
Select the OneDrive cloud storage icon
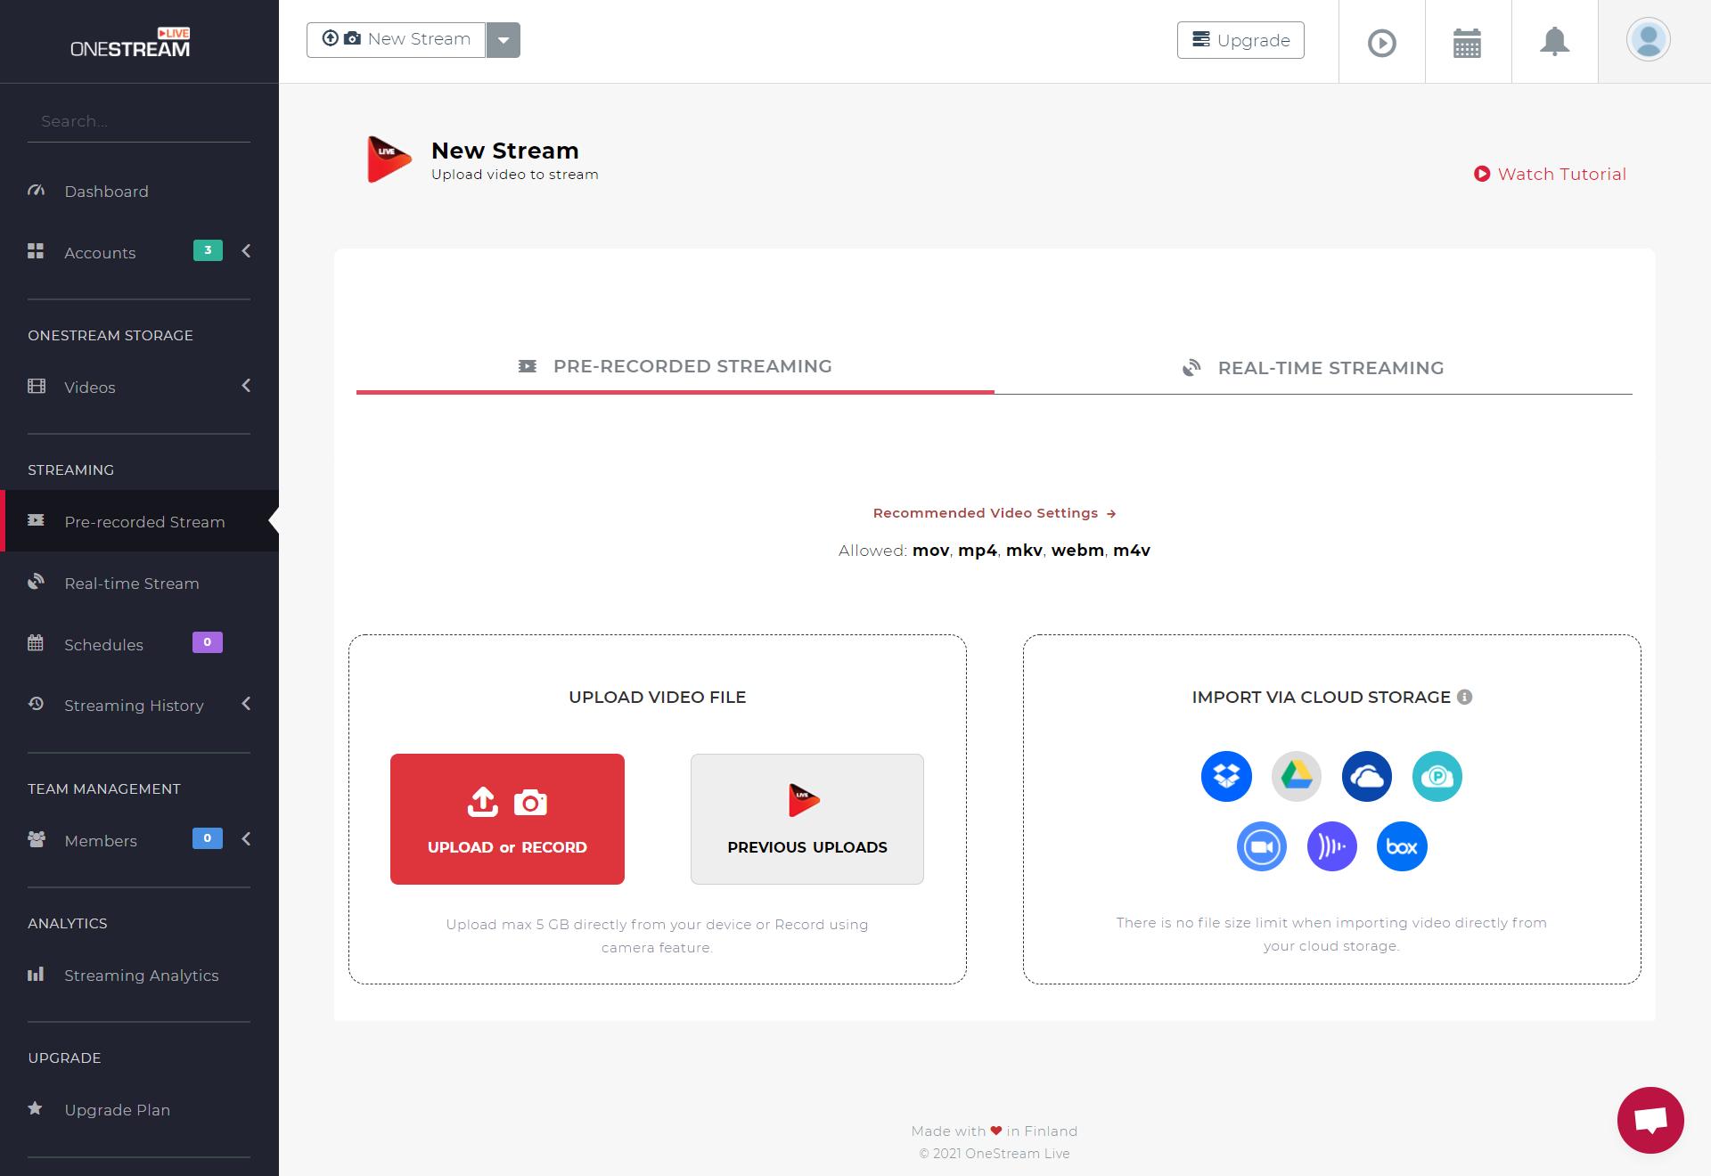(x=1366, y=776)
